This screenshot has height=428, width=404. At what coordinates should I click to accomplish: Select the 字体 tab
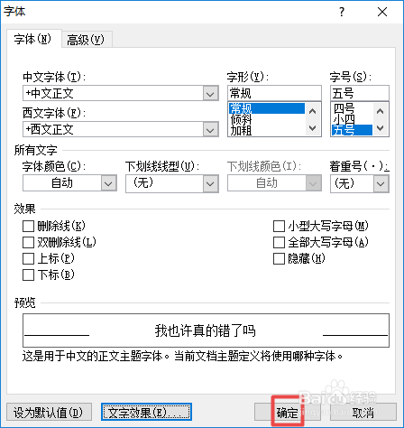(33, 39)
